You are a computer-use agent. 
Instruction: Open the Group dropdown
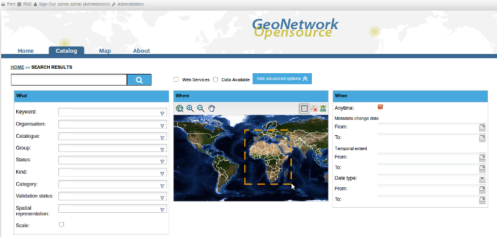pyautogui.click(x=162, y=149)
